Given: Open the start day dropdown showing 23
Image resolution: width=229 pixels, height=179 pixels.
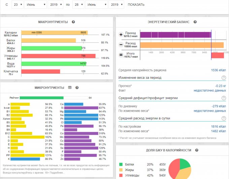Looking at the screenshot, I should pyautogui.click(x=18, y=5).
